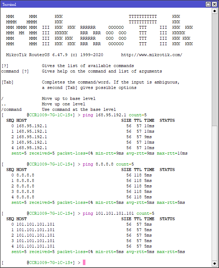Click the pink cursor at the prompt

pos(84,263)
